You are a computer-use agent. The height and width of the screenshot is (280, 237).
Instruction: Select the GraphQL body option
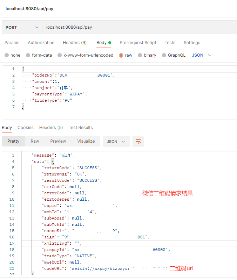(164, 55)
